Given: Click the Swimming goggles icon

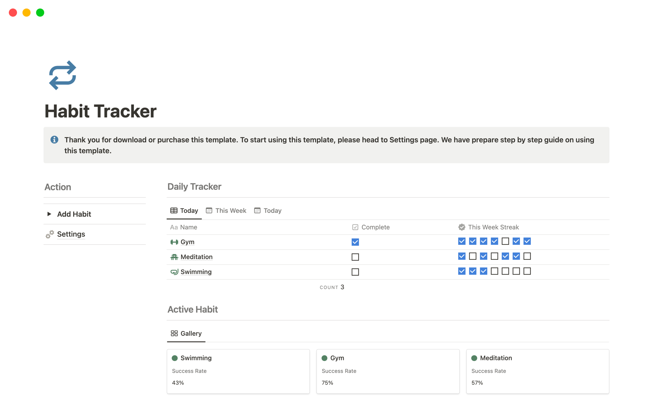Looking at the screenshot, I should 174,272.
